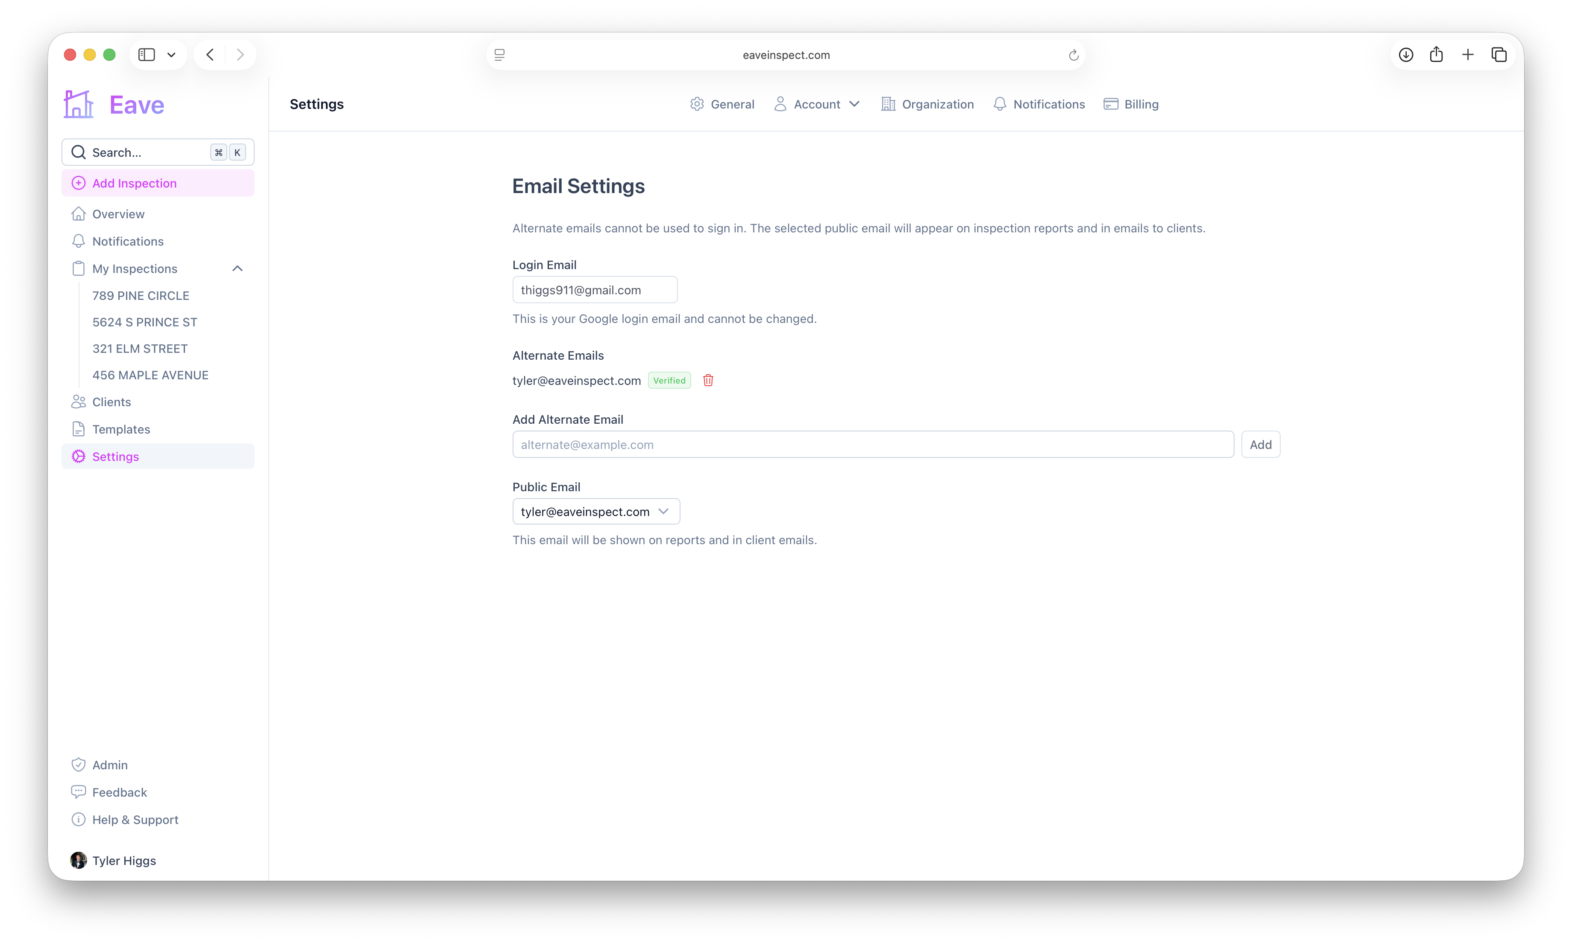Image resolution: width=1572 pixels, height=944 pixels.
Task: Click the Help & Support info icon
Action: point(78,819)
